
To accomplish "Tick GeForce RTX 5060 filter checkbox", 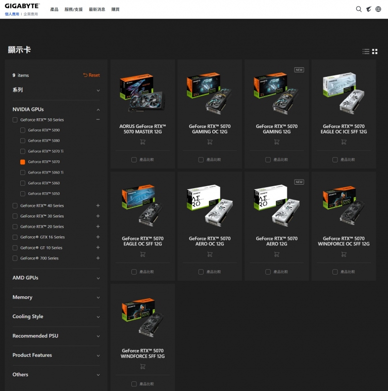I will point(23,183).
